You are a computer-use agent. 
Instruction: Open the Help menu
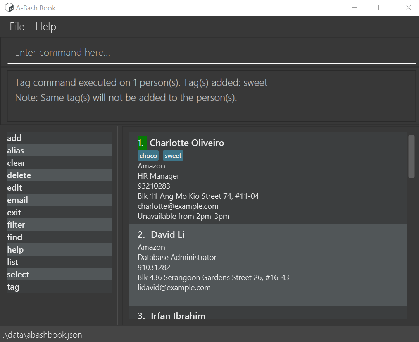point(46,27)
